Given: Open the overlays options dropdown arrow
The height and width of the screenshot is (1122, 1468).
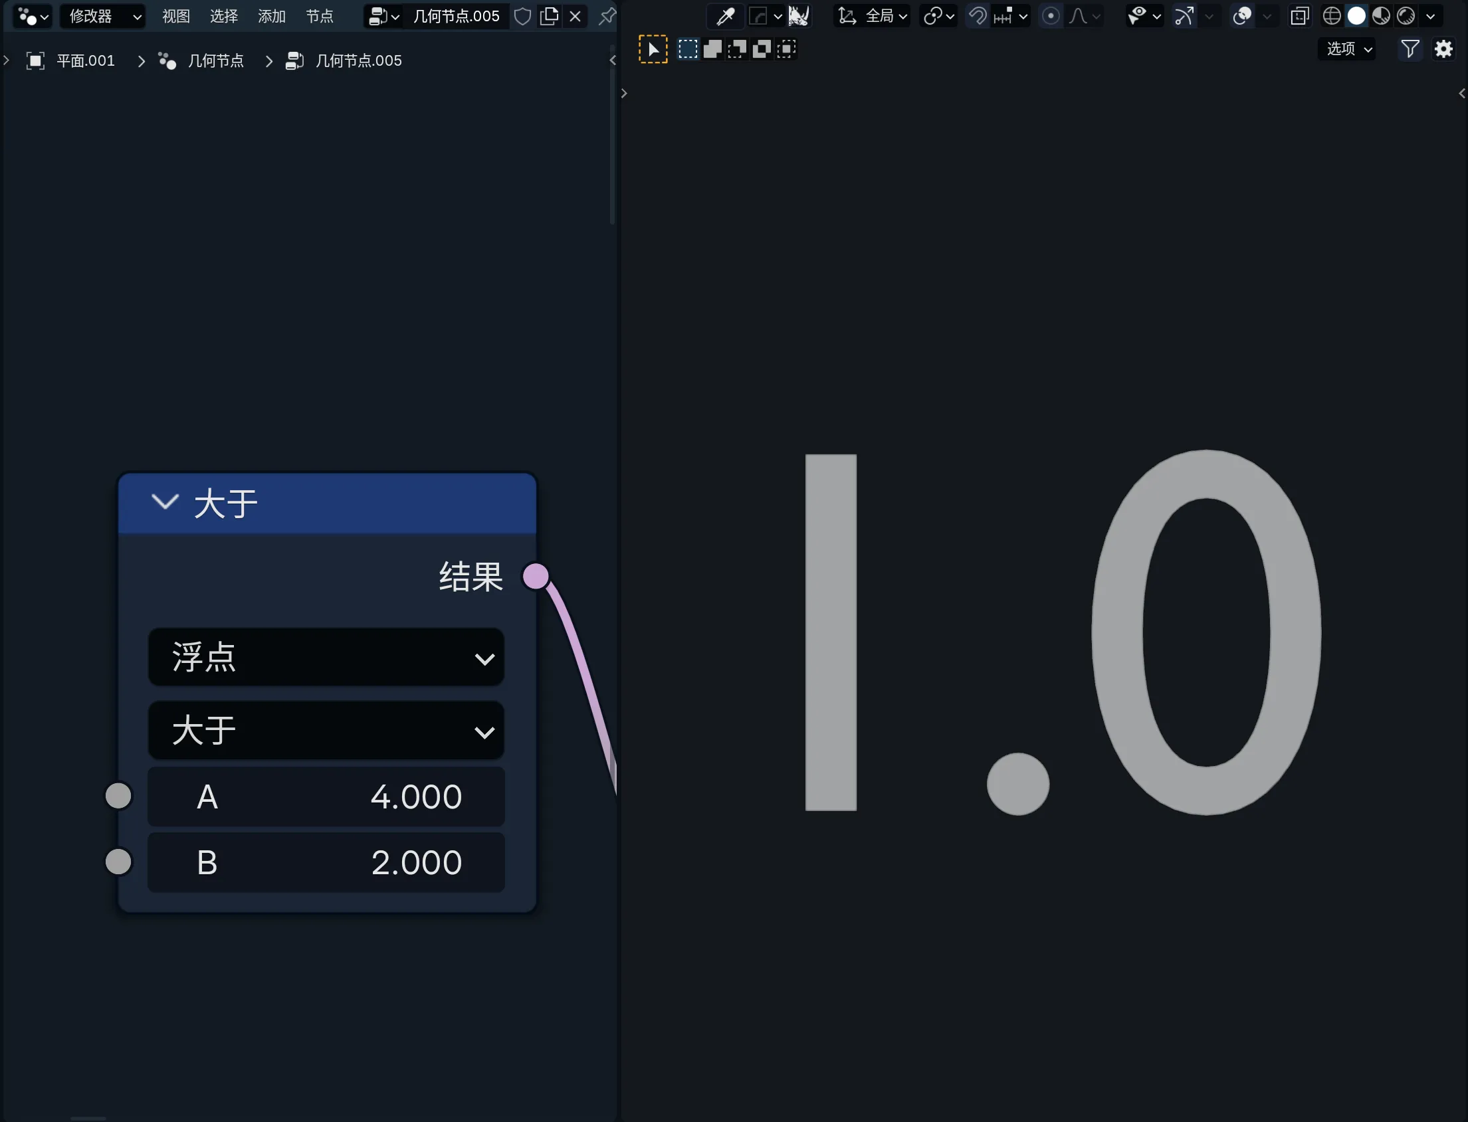Looking at the screenshot, I should tap(1267, 16).
